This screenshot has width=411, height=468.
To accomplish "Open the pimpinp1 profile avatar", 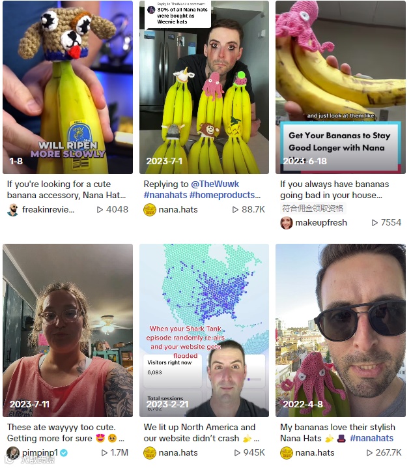I will tap(13, 453).
